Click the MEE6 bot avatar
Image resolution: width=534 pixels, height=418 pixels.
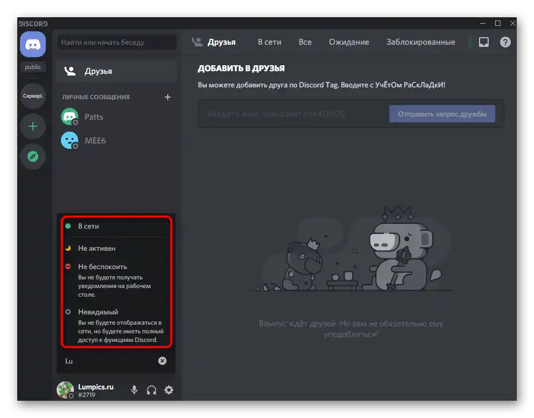coord(70,140)
